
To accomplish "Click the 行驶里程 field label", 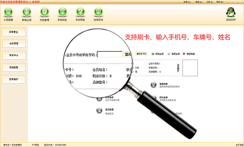I will pyautogui.click(x=153, y=72).
